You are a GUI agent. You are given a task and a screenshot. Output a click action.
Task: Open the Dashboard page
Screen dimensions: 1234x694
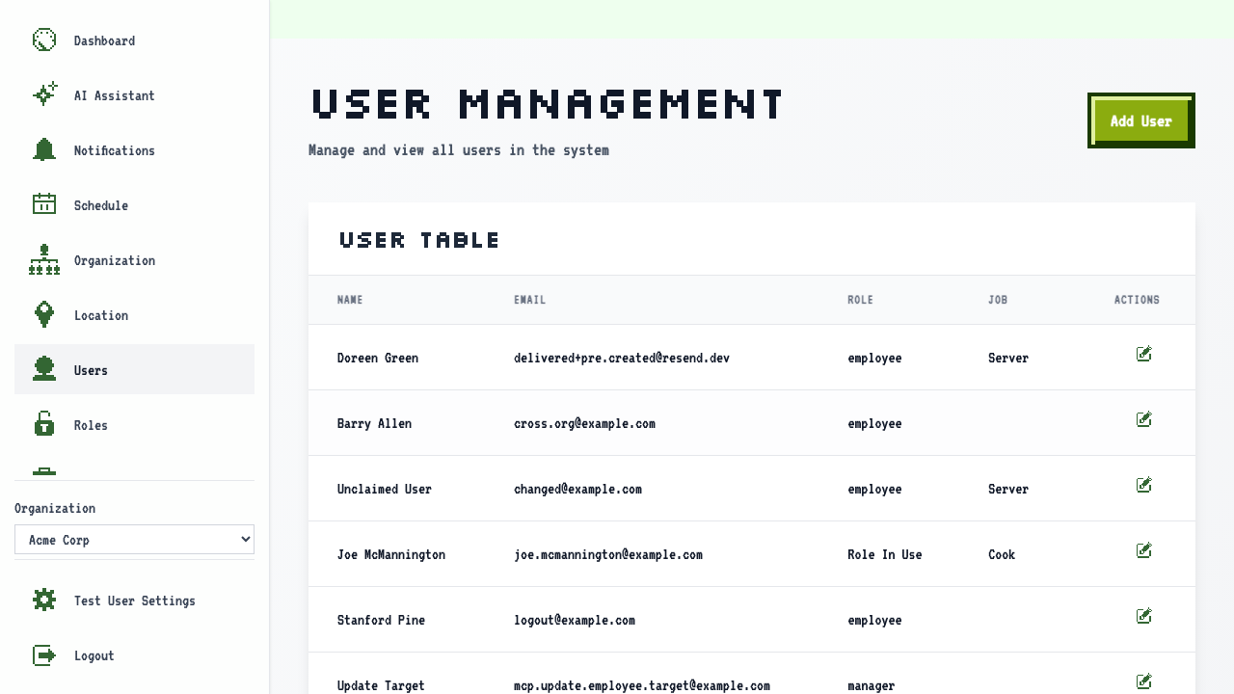(x=134, y=40)
